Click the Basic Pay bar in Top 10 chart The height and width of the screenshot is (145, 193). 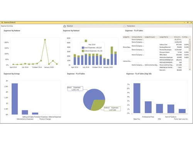[137, 98]
